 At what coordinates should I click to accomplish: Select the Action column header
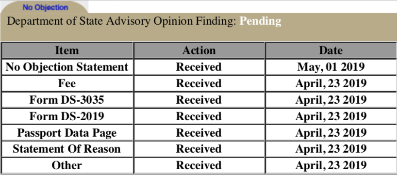pyautogui.click(x=199, y=50)
